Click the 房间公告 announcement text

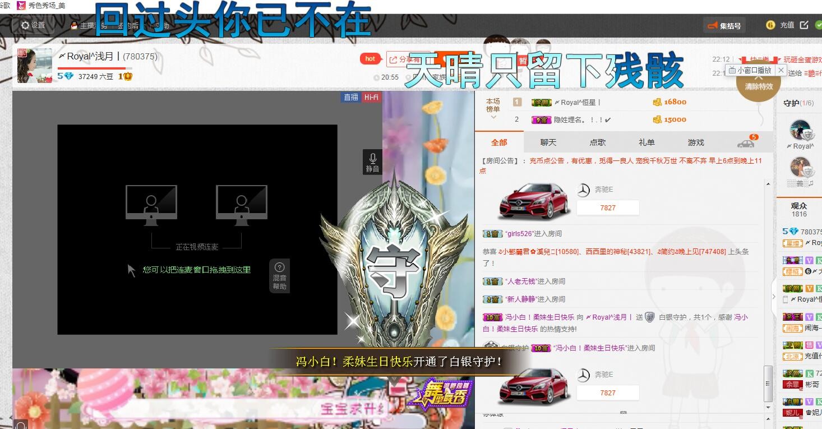[620, 165]
